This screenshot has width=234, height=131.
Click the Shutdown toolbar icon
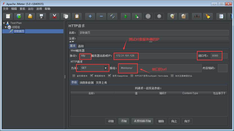(x=159, y=16)
